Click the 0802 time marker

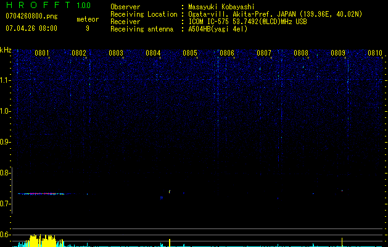[x=79, y=53]
